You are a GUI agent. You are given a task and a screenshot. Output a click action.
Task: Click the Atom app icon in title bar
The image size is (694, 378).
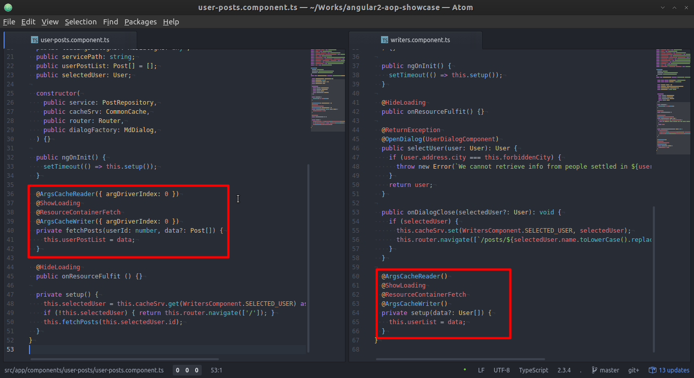tap(8, 8)
